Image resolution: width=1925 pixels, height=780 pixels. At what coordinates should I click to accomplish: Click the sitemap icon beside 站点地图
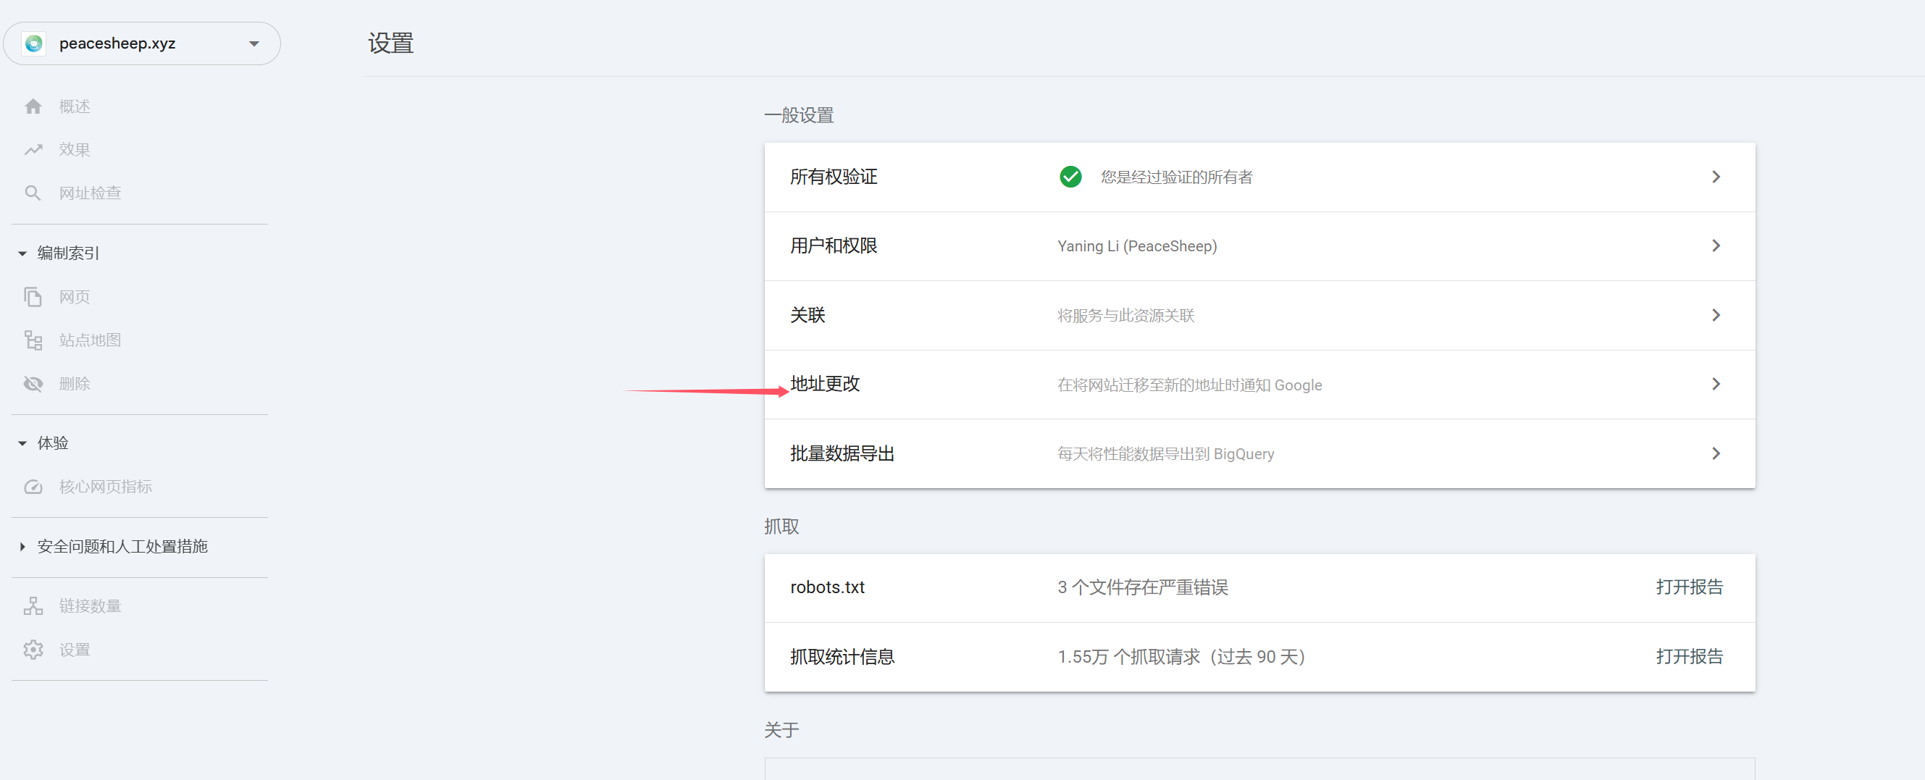pyautogui.click(x=33, y=340)
